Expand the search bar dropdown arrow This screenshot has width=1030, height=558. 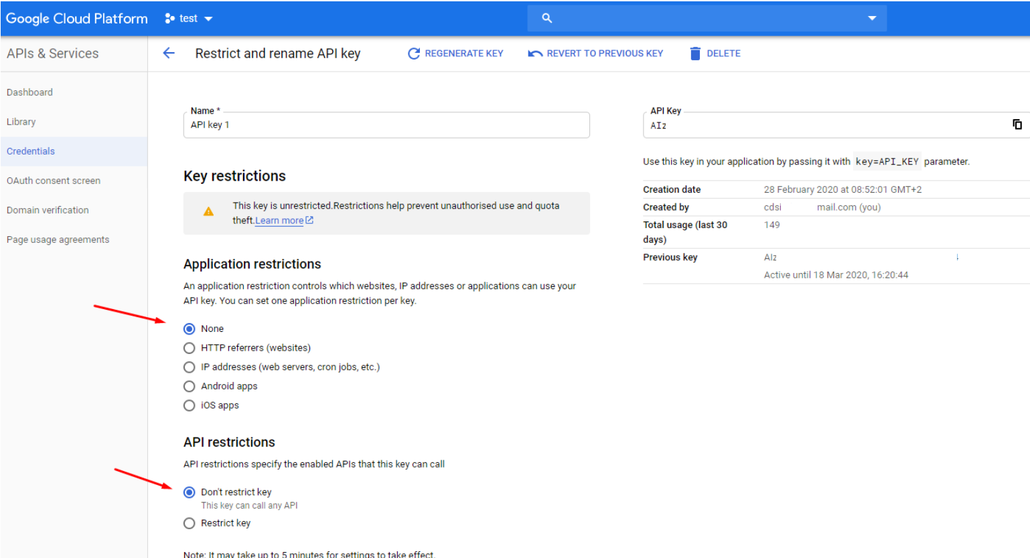(872, 19)
